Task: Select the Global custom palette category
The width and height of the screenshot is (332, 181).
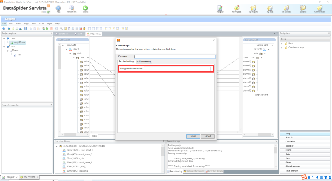Action: click(305, 167)
